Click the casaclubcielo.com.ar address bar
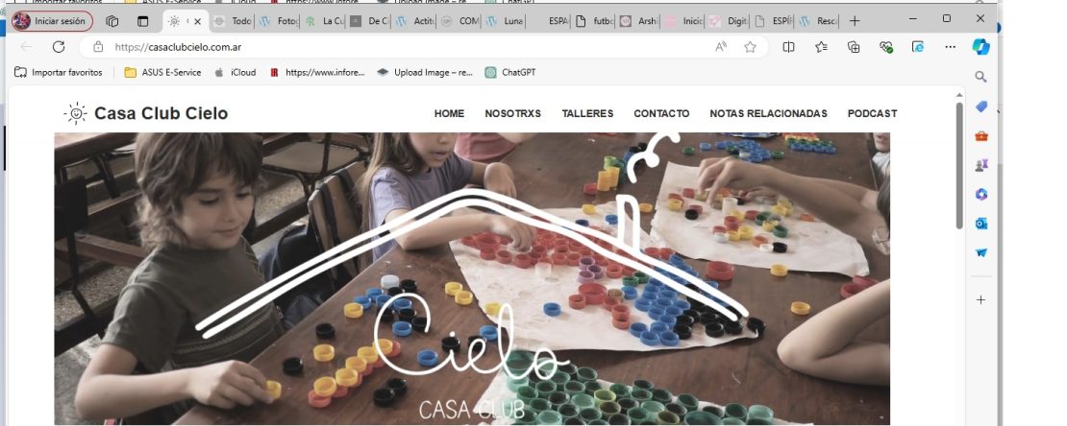Image resolution: width=1067 pixels, height=426 pixels. [x=409, y=47]
